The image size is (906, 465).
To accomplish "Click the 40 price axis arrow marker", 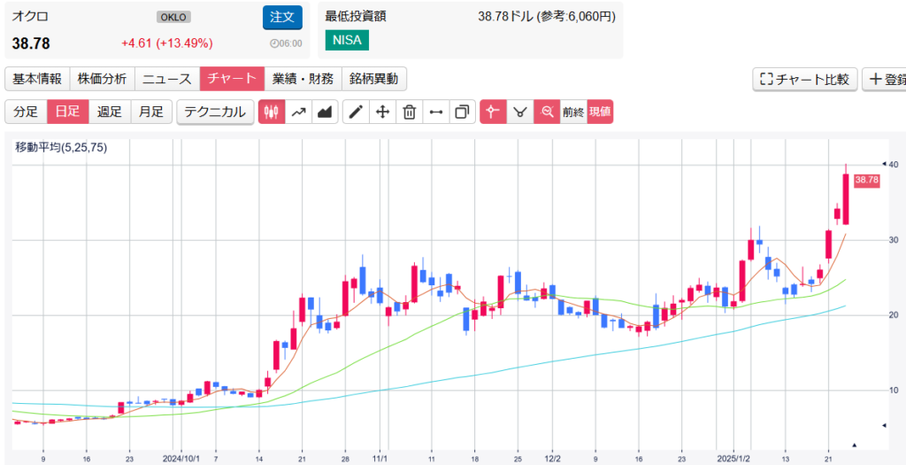I will pos(884,165).
